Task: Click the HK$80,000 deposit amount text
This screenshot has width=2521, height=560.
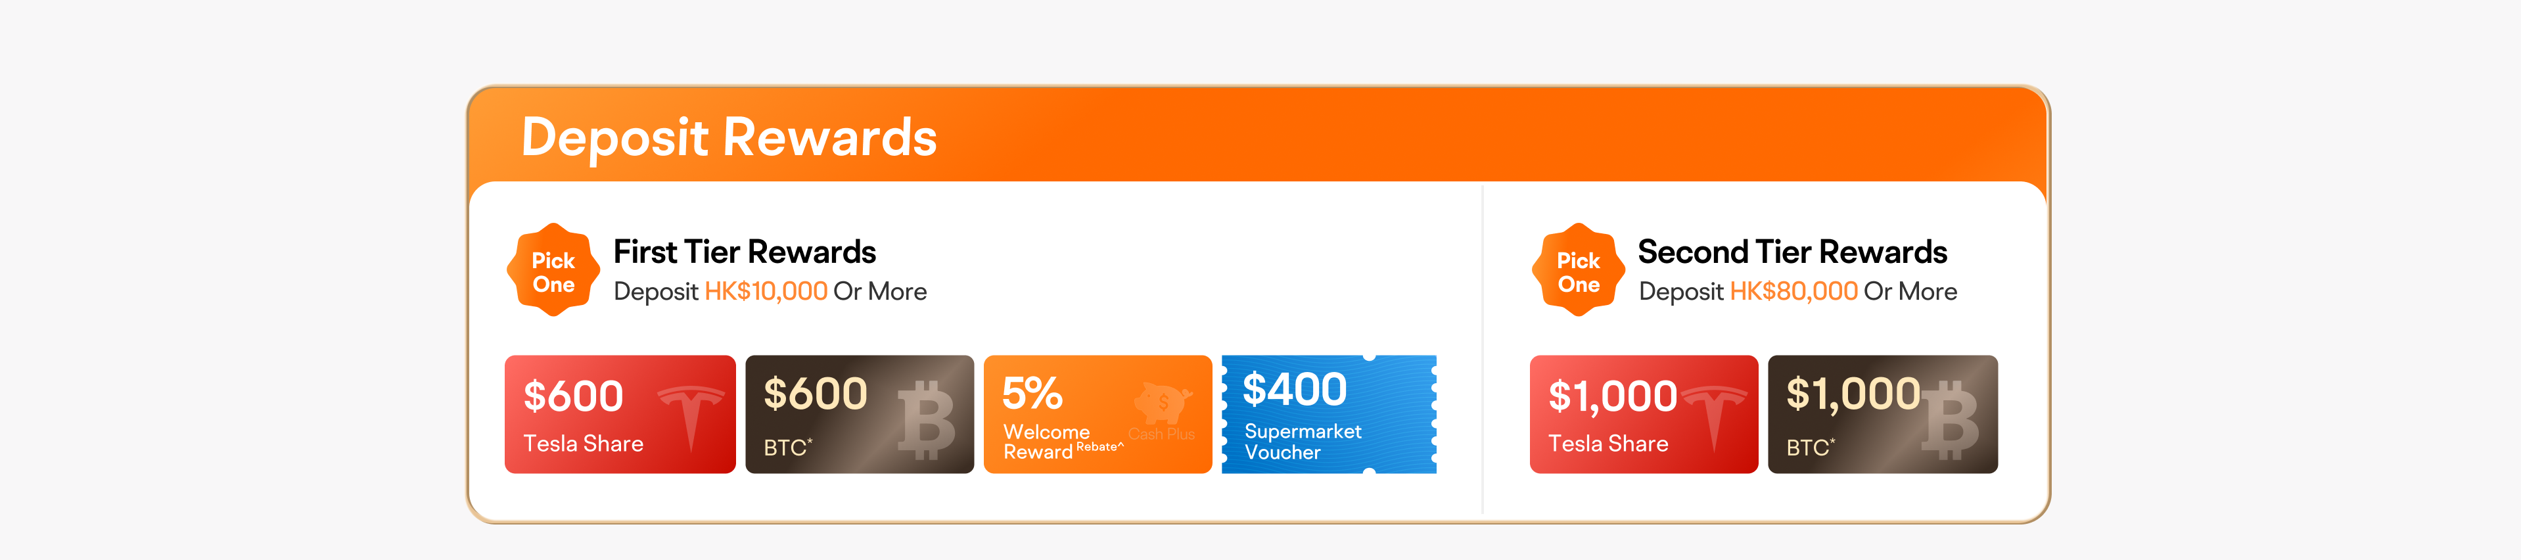Action: [x=1793, y=292]
